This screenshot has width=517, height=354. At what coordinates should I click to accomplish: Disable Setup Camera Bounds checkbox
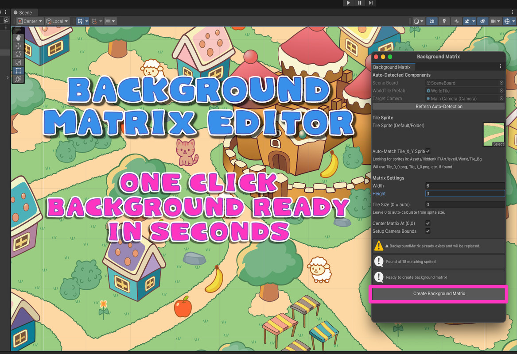click(x=428, y=231)
